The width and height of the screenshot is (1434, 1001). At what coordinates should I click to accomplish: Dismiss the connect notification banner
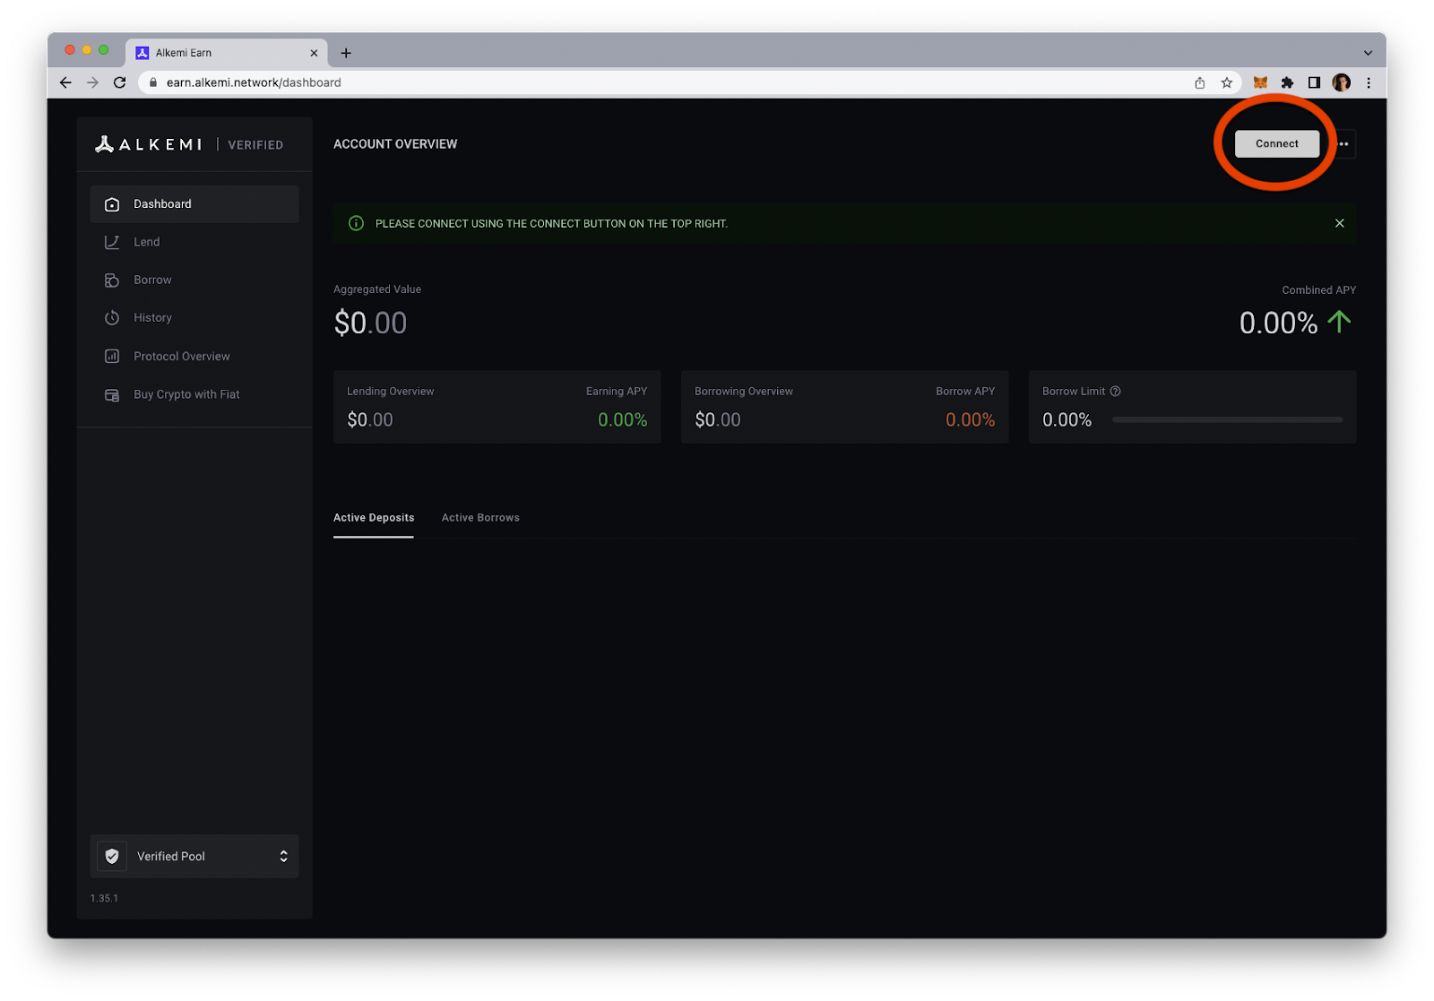click(x=1339, y=223)
